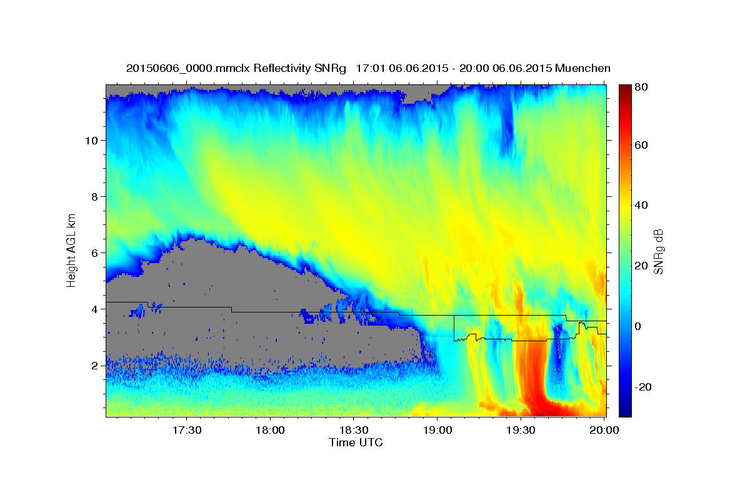Click the height tick label 8
This screenshot has height=500, width=750.
[94, 196]
